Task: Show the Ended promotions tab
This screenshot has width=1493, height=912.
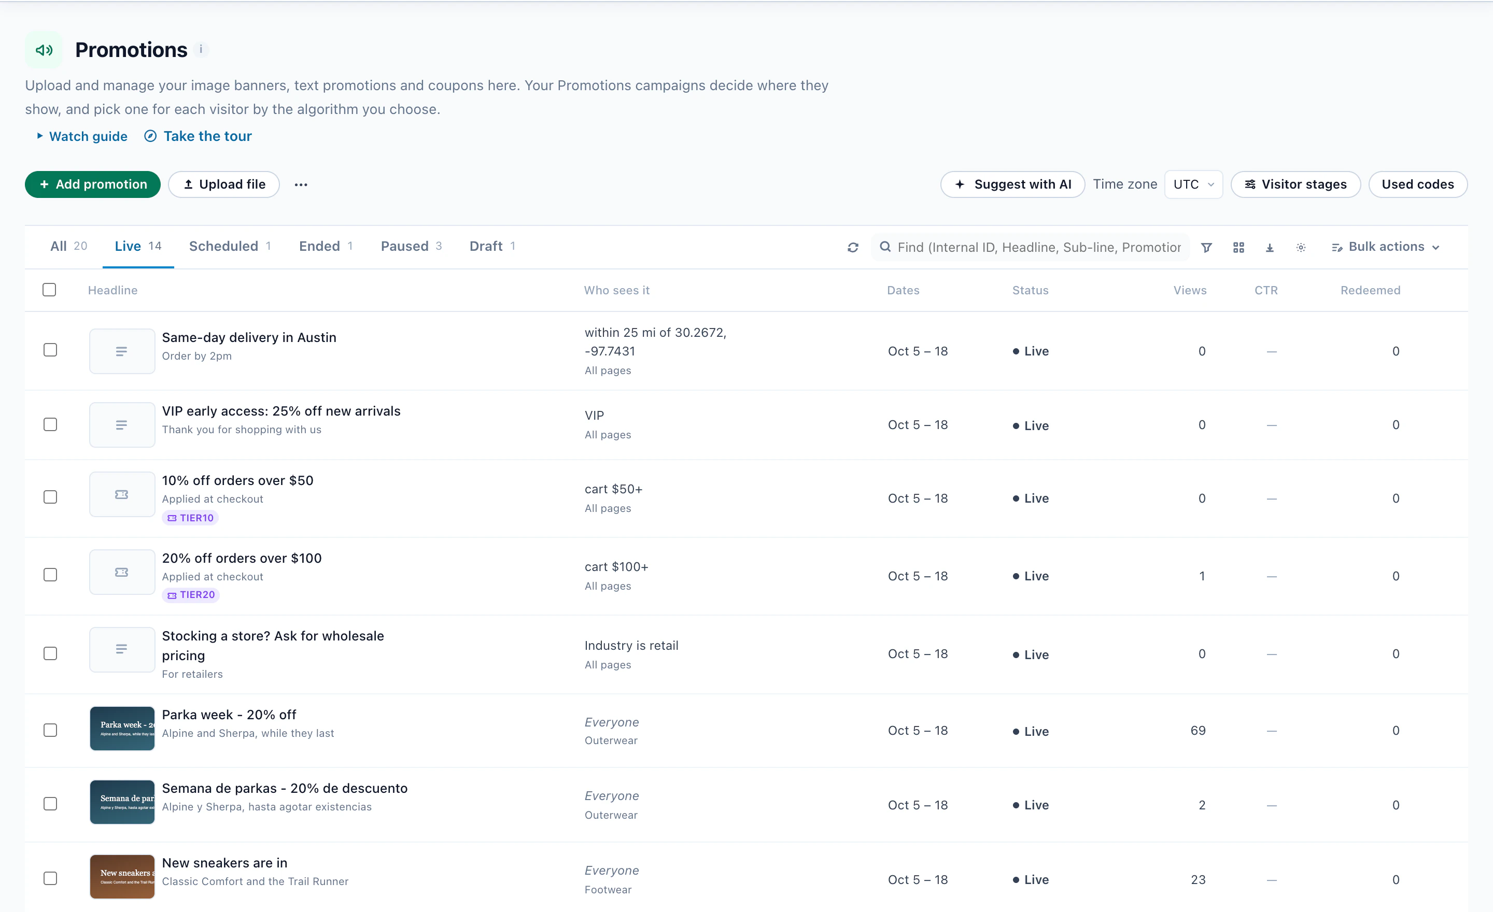Action: 326,247
